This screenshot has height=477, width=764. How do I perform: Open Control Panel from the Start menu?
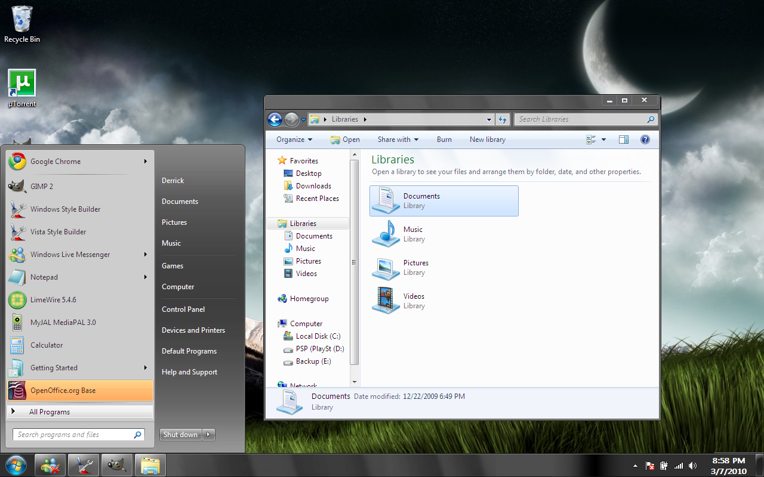click(x=183, y=309)
